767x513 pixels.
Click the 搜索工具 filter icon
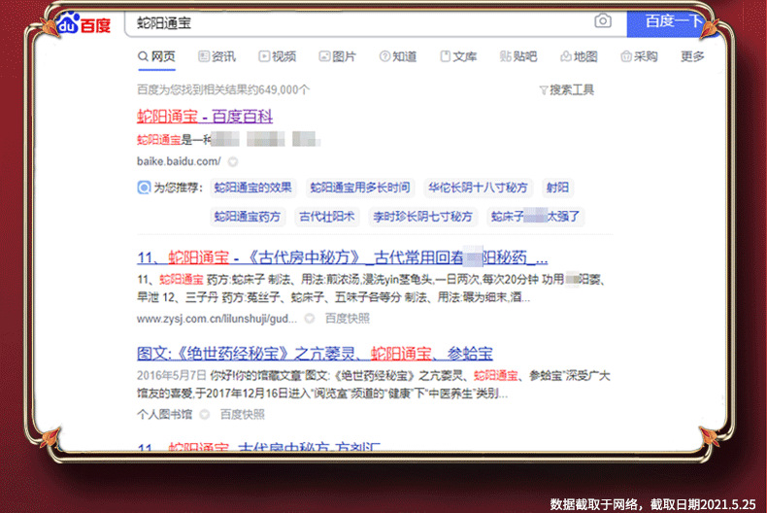pos(543,90)
